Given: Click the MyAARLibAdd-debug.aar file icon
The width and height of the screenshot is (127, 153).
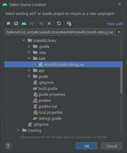Looking at the screenshot, I should [41, 65].
